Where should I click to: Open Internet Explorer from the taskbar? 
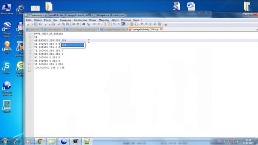point(17,141)
